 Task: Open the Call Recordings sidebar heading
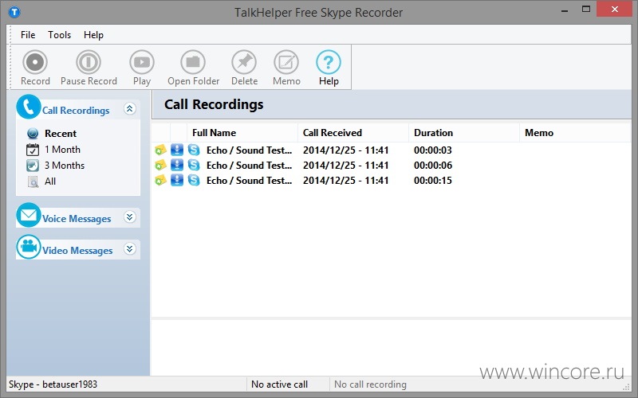76,111
